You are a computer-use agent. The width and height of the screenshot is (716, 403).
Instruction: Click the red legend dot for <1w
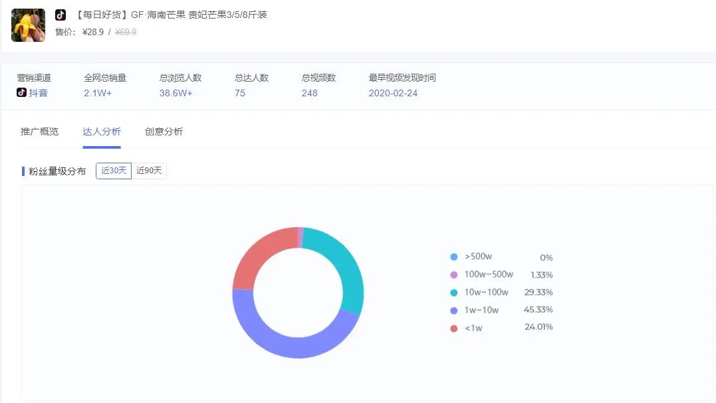(x=454, y=327)
